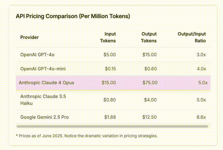This screenshot has height=150, width=223.
Task: Click the Output Tokens column header
Action: click(x=149, y=37)
